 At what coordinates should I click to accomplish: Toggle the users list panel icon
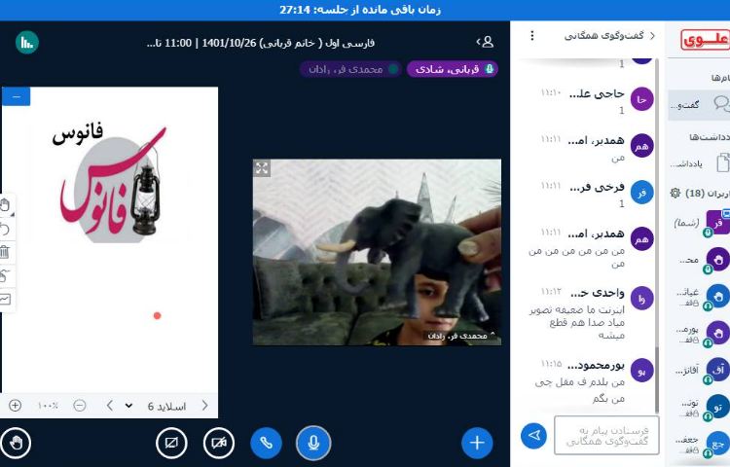485,42
